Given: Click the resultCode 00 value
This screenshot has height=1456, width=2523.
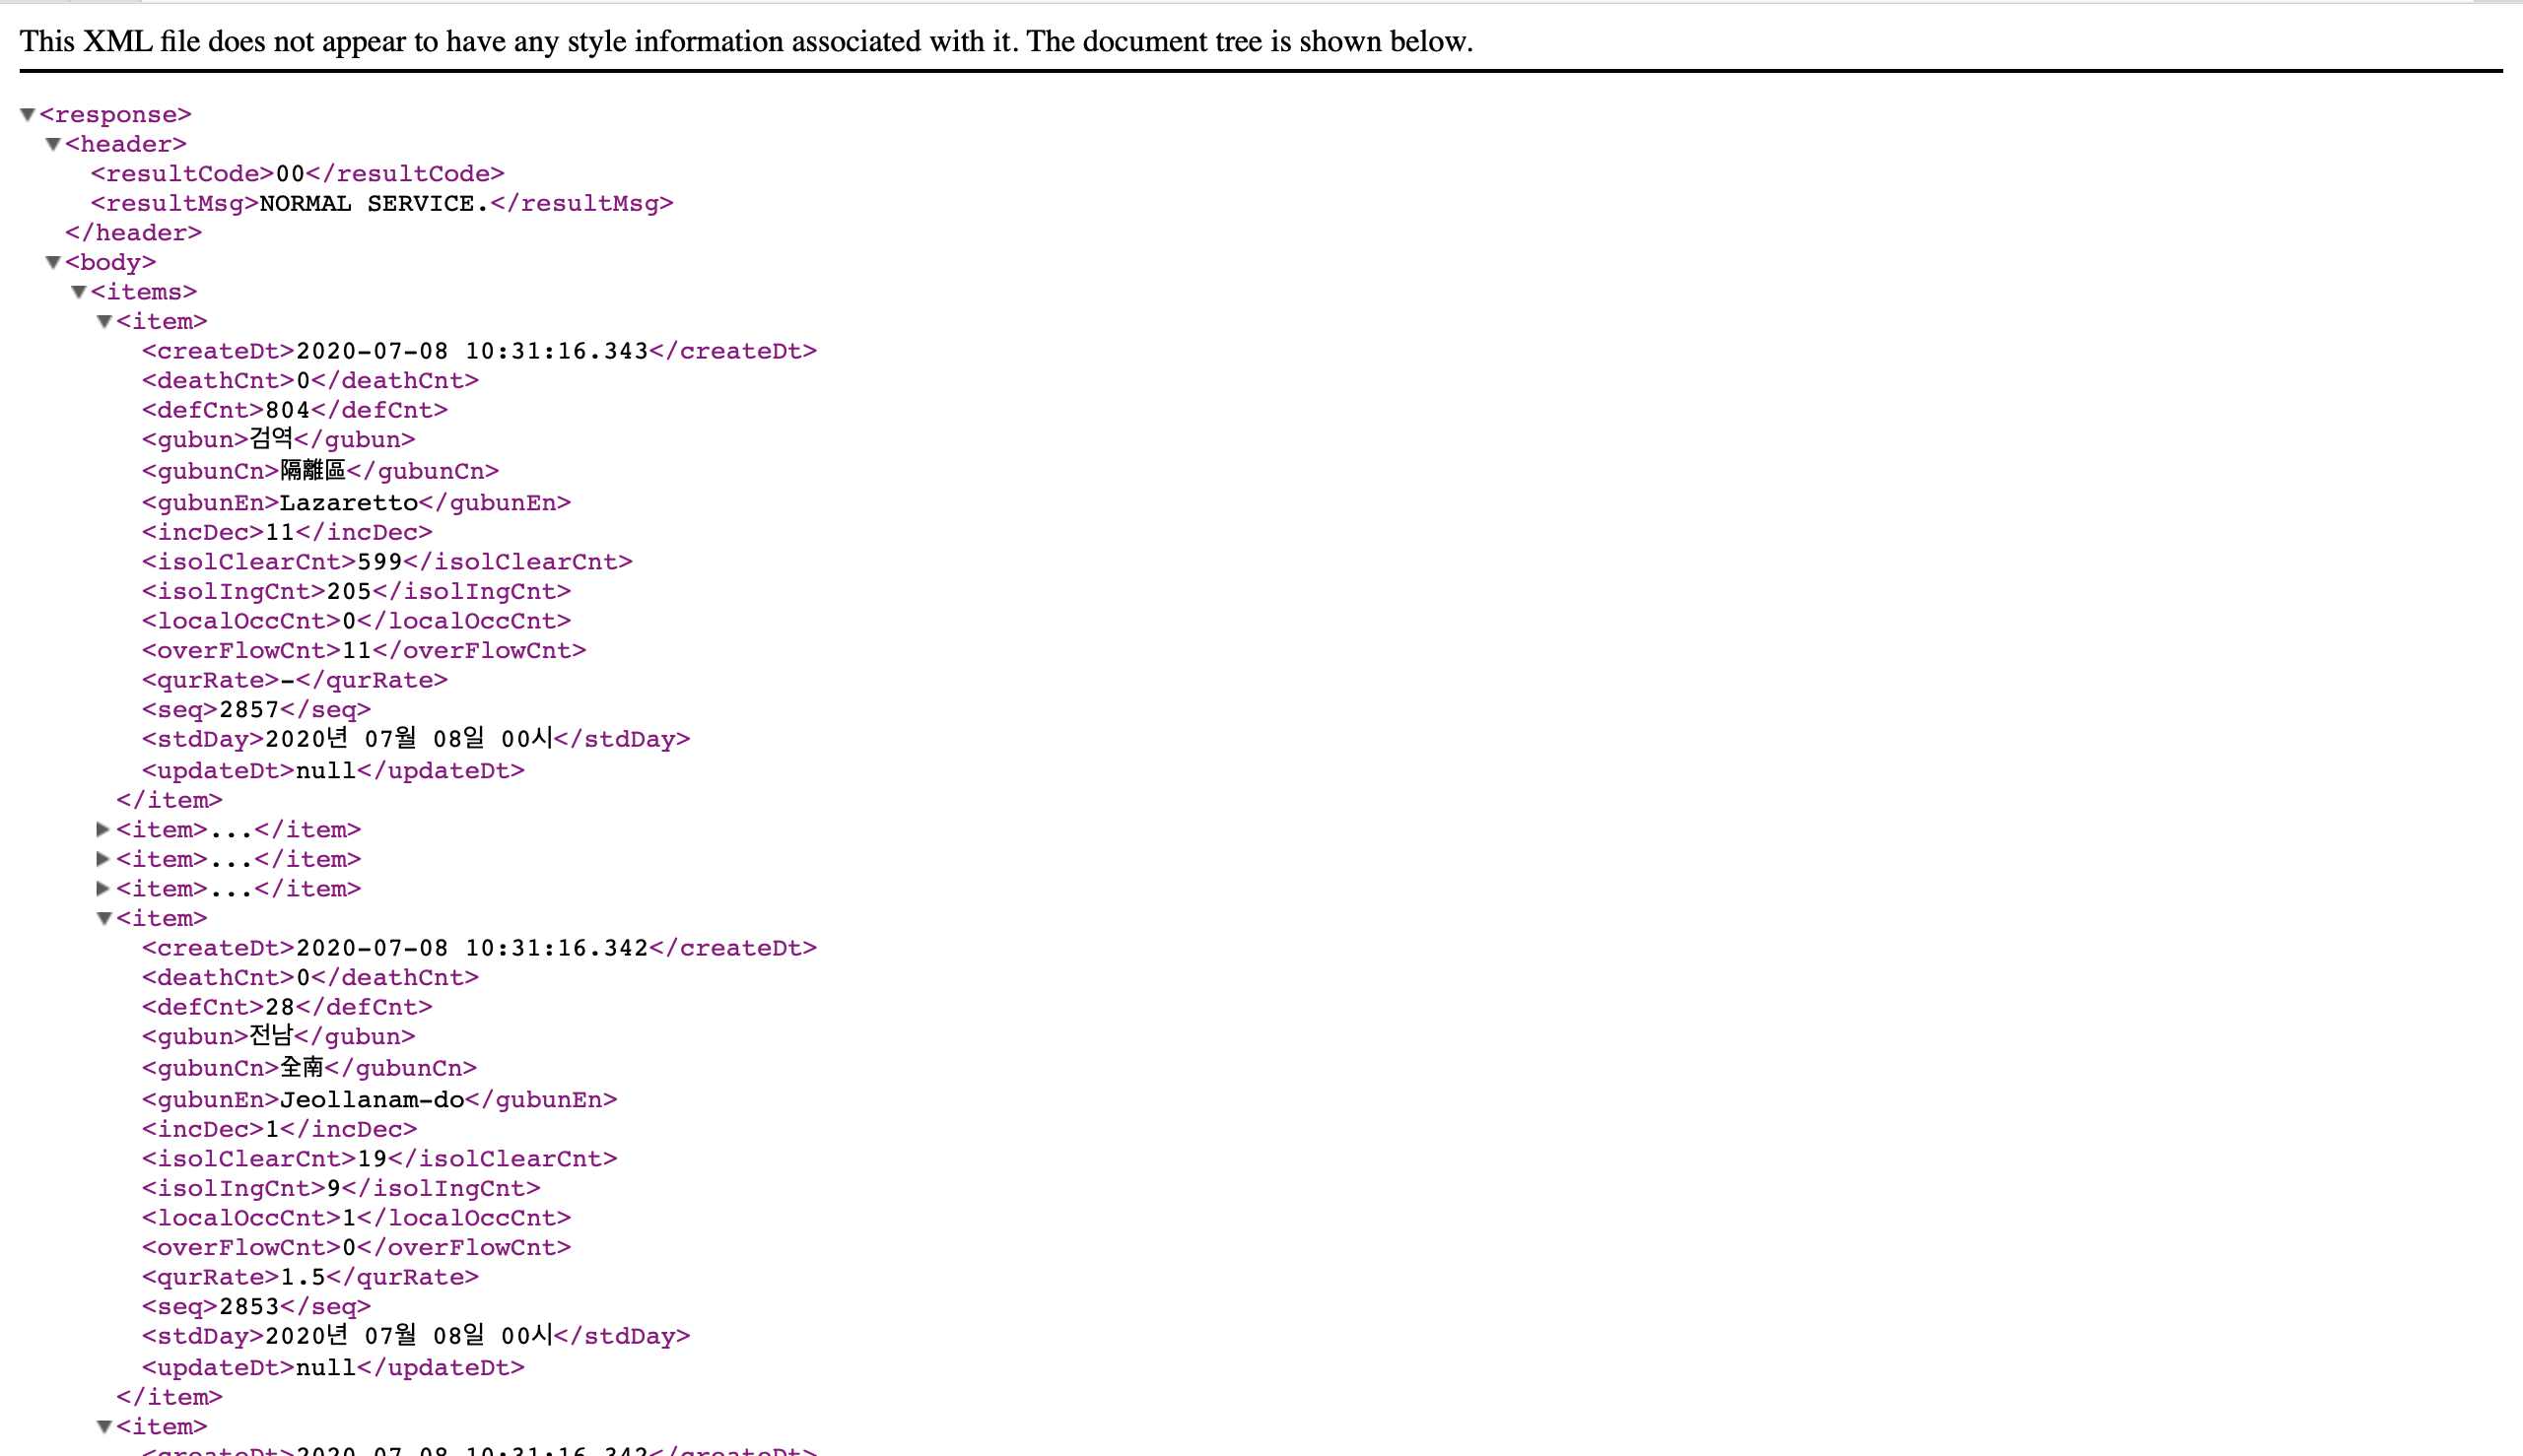Looking at the screenshot, I should [290, 174].
